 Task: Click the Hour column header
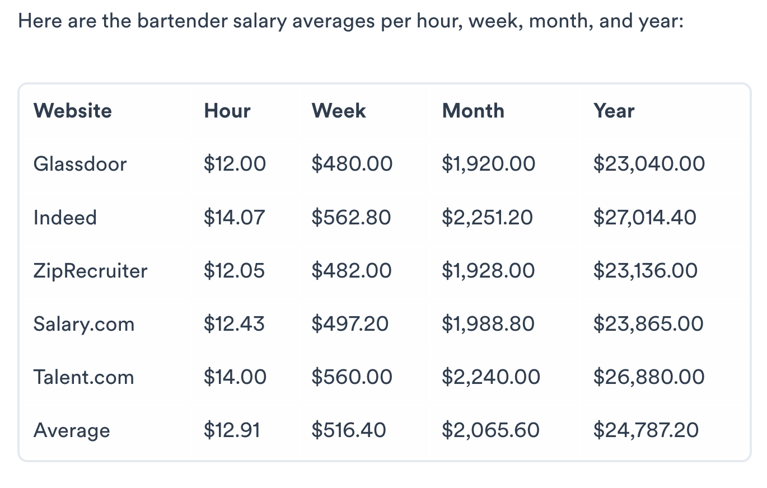click(x=227, y=111)
